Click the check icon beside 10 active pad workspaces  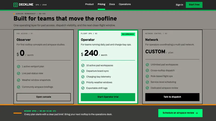pos(83,65)
